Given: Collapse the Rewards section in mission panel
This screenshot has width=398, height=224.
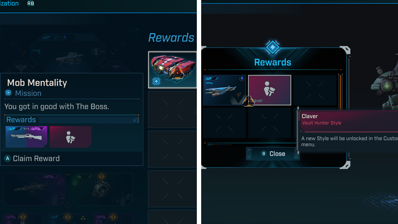Looking at the screenshot, I should click(136, 120).
